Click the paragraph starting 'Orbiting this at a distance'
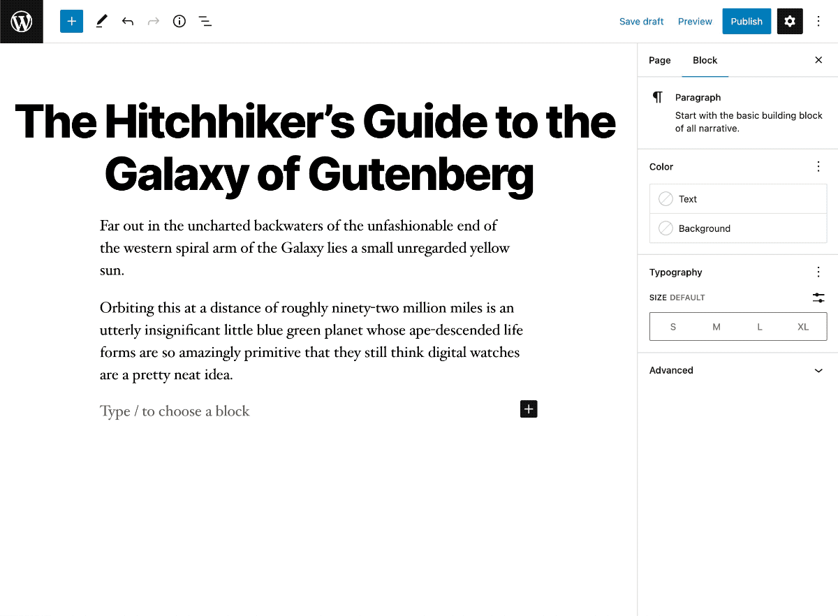This screenshot has height=616, width=838. coord(311,341)
